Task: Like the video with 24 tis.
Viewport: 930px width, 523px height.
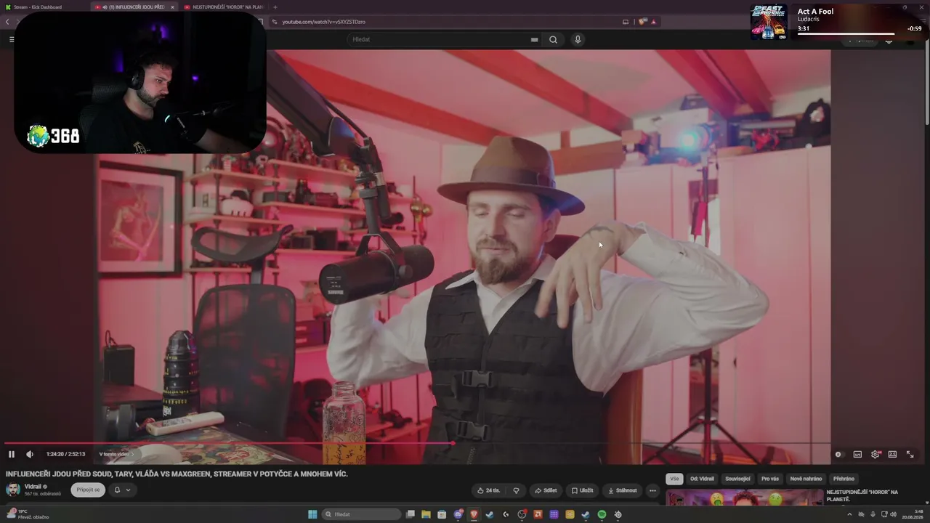Action: 488,490
